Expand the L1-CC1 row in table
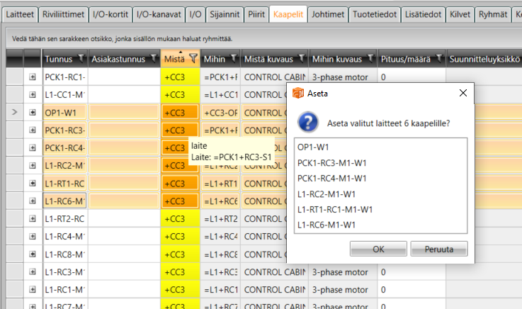 coord(33,94)
